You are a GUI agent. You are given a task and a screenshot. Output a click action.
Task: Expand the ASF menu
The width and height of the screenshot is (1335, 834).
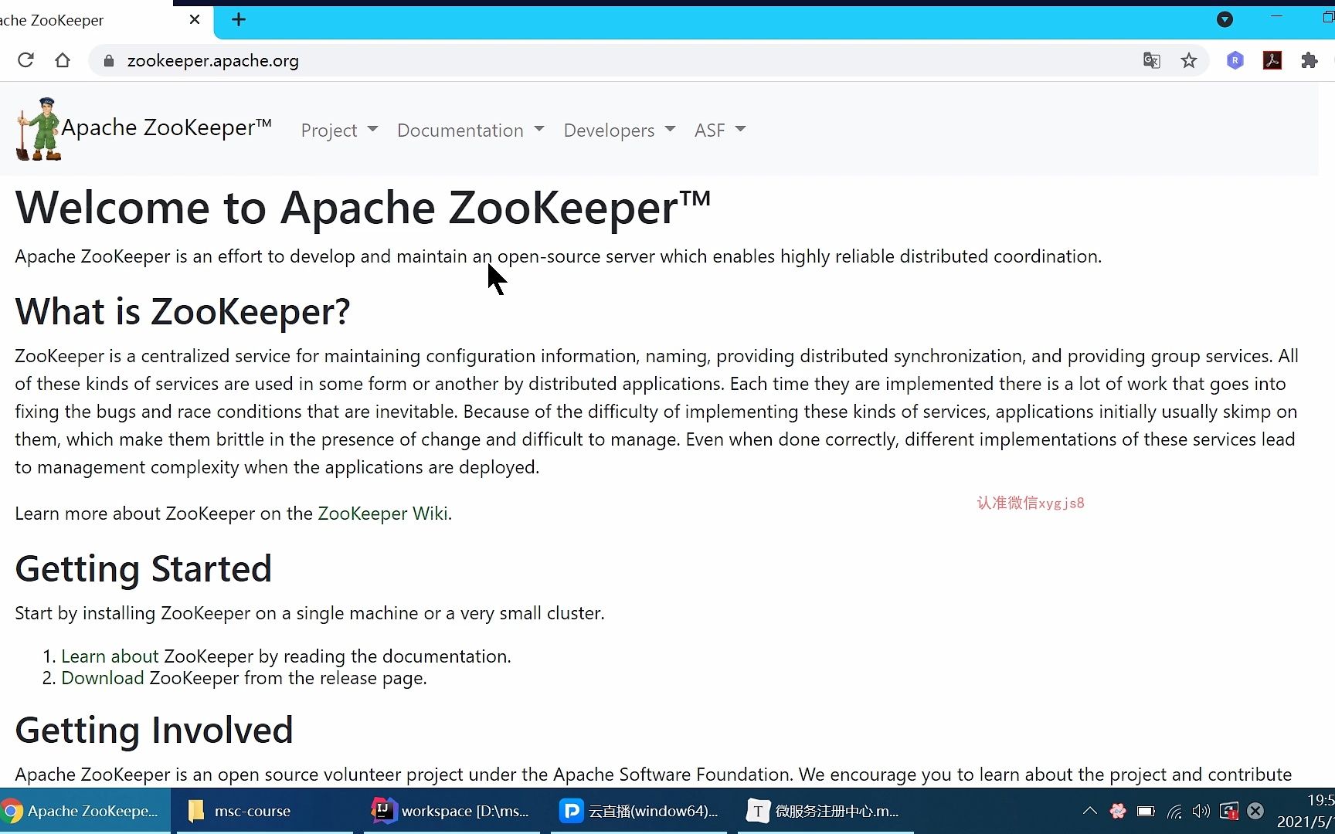720,130
